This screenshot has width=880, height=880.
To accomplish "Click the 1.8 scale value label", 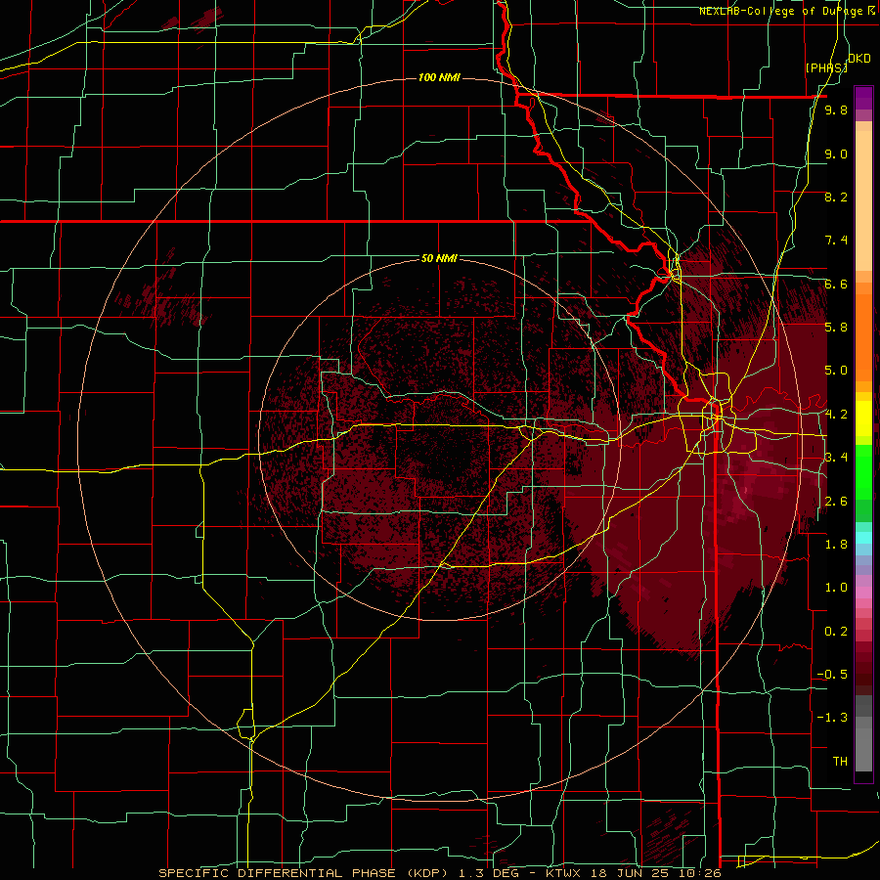I will click(836, 545).
